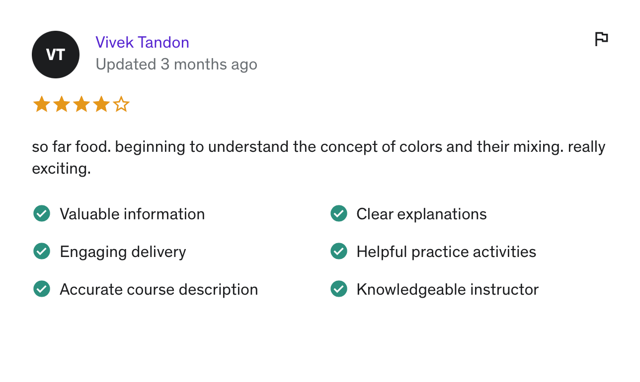Click the "Knowledgeable instructor" label

tap(447, 289)
